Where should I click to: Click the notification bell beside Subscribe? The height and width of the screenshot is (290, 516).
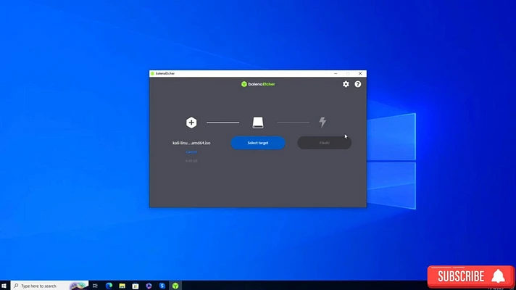[x=498, y=276]
